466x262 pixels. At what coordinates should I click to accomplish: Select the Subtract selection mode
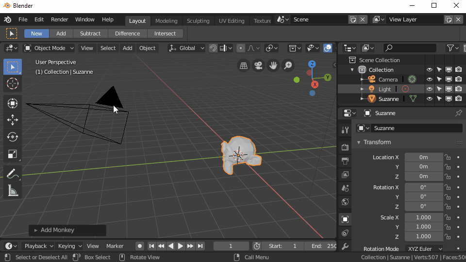pos(90,33)
